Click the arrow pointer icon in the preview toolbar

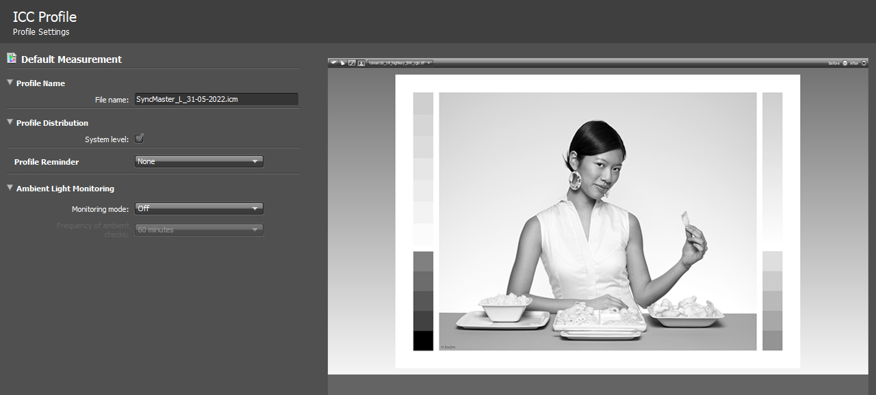pyautogui.click(x=342, y=63)
